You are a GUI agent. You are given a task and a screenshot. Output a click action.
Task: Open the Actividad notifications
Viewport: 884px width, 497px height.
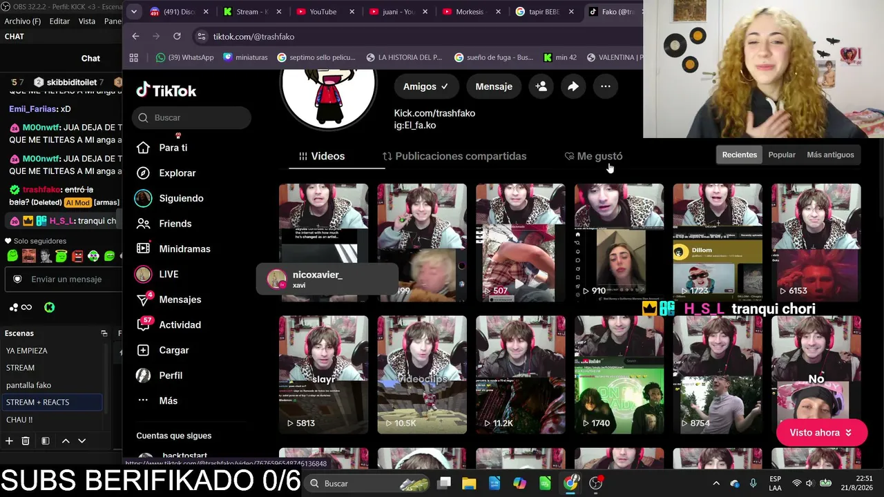click(169, 325)
